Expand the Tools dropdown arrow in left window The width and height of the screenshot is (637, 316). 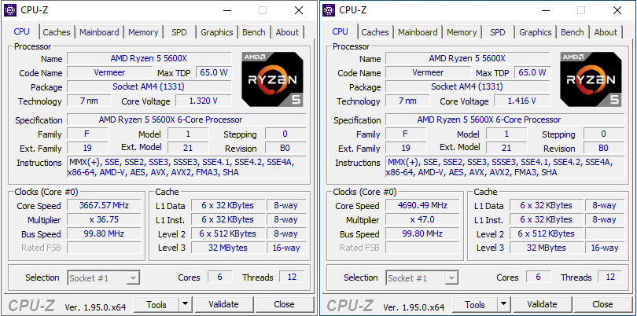click(x=186, y=304)
